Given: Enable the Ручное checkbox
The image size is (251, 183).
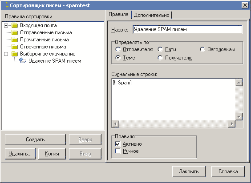Looking at the screenshot, I should (x=117, y=151).
